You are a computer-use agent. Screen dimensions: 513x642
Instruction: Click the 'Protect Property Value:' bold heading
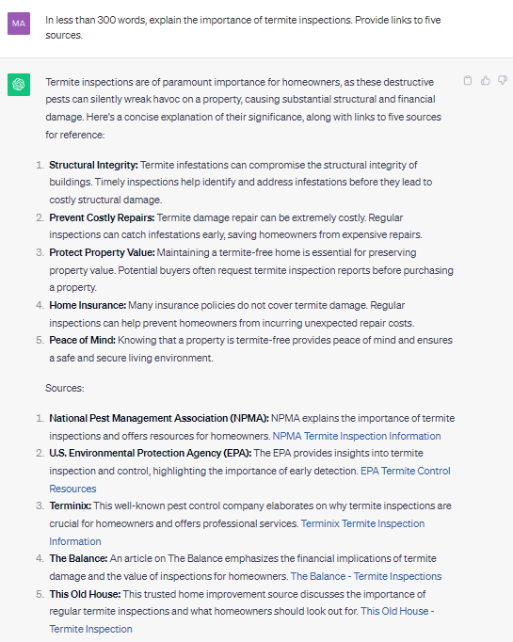102,252
